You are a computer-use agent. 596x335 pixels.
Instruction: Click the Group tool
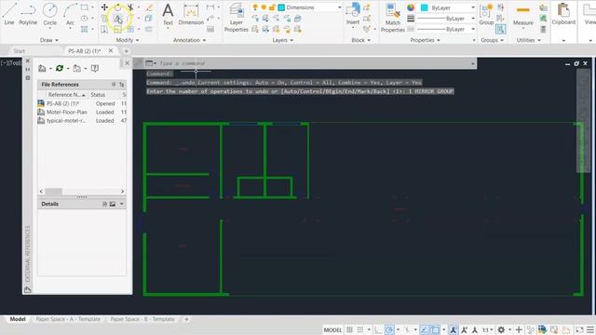point(486,15)
